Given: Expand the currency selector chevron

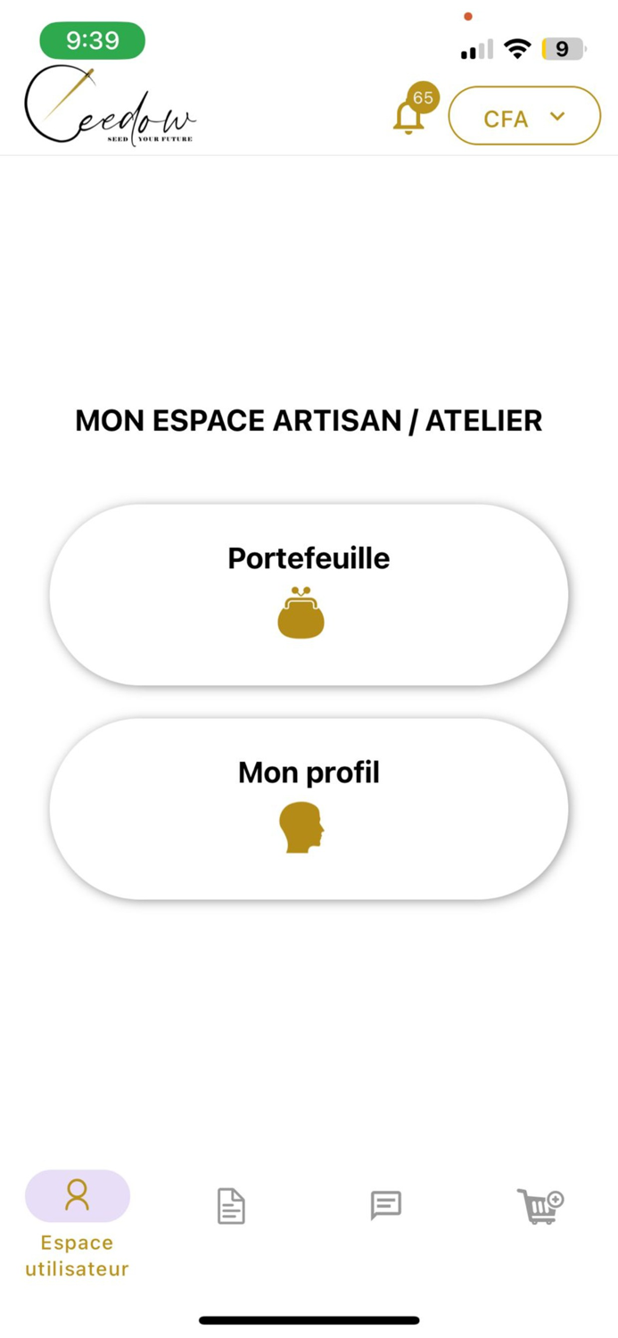Looking at the screenshot, I should coord(558,116).
